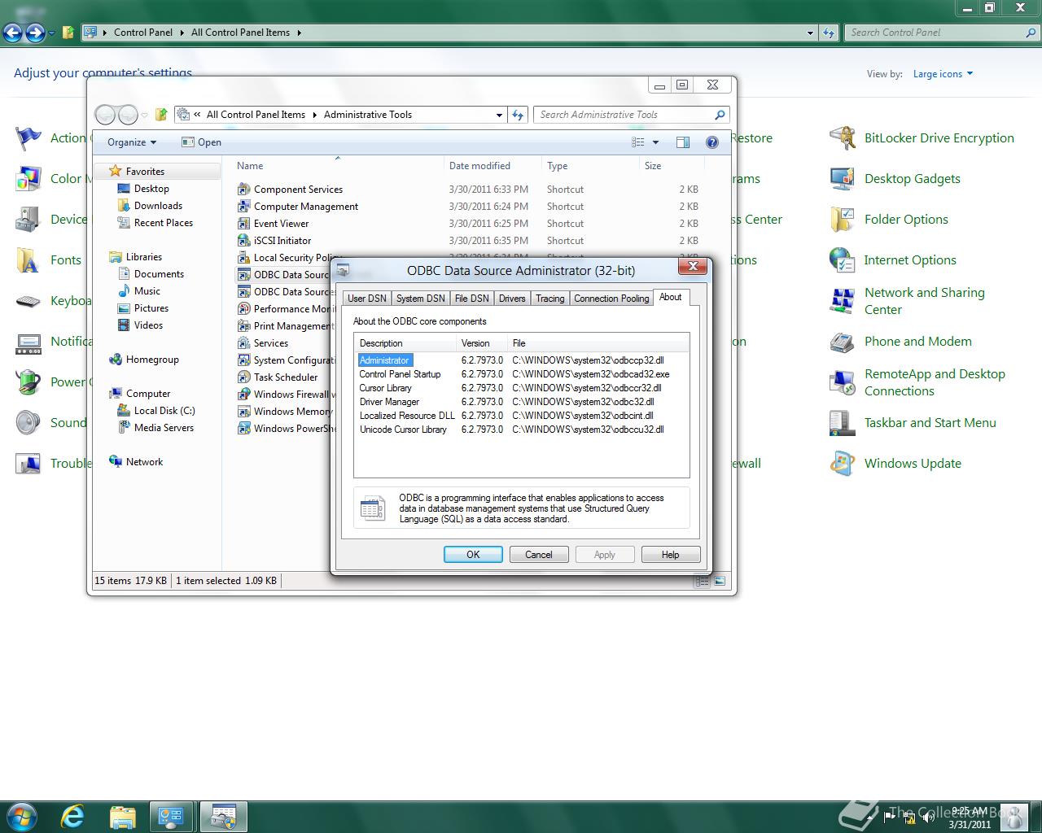The height and width of the screenshot is (833, 1042).
Task: Expand the Control Panel address bar dropdown
Action: coord(810,33)
